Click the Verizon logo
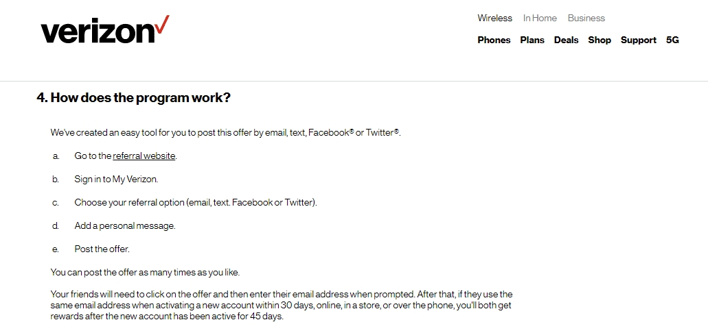This screenshot has width=708, height=333. (104, 30)
